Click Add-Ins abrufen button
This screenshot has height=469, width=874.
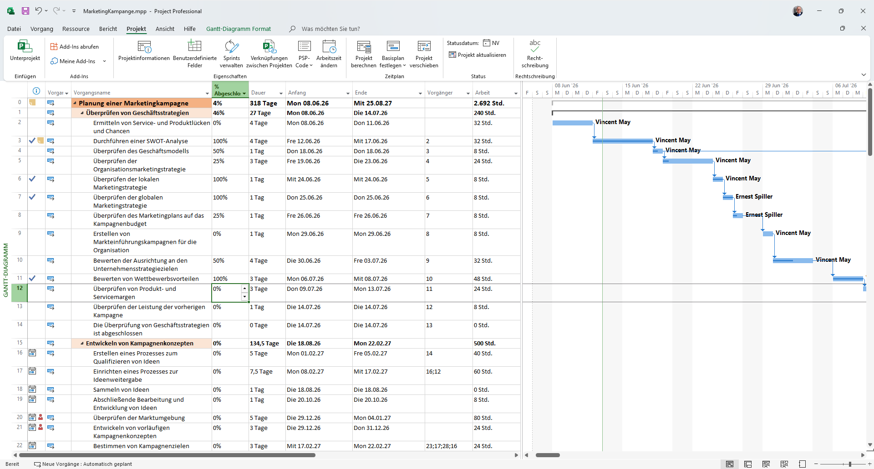(75, 46)
